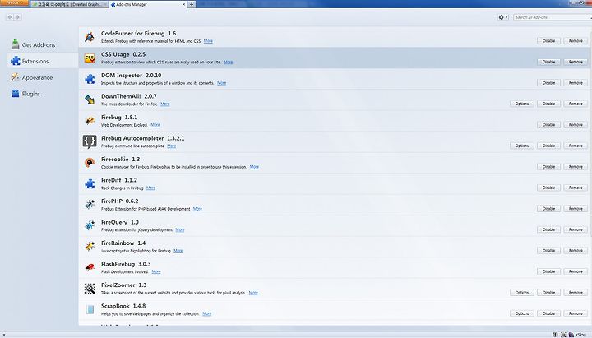This screenshot has width=592, height=338.
Task: Open More link for CodeBurner for Firebug
Action: [208, 41]
